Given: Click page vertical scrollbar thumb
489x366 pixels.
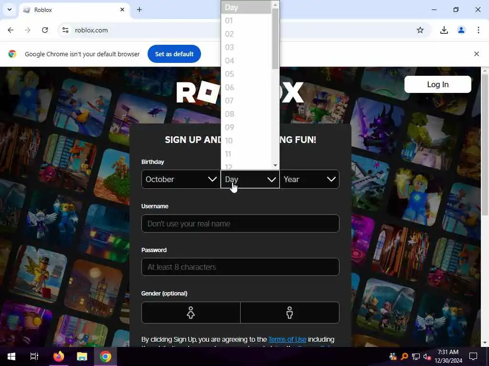Looking at the screenshot, I should [x=485, y=145].
